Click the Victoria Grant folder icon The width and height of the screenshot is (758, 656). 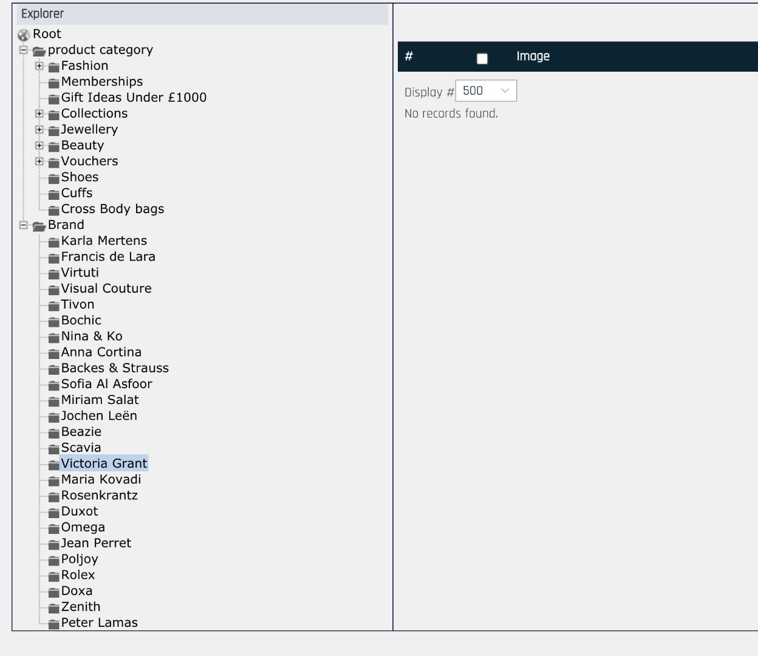(x=54, y=465)
